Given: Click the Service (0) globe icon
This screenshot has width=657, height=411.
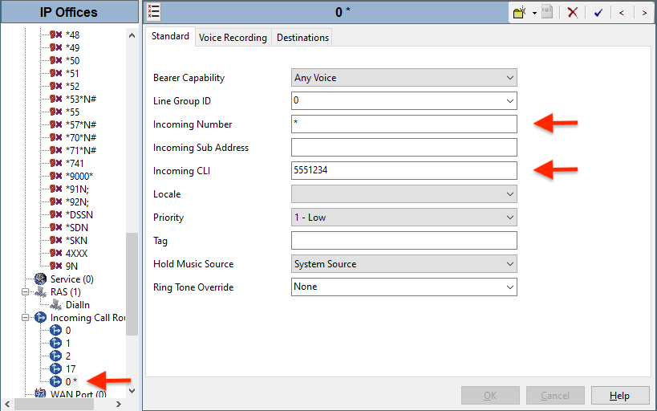Looking at the screenshot, I should 40,279.
